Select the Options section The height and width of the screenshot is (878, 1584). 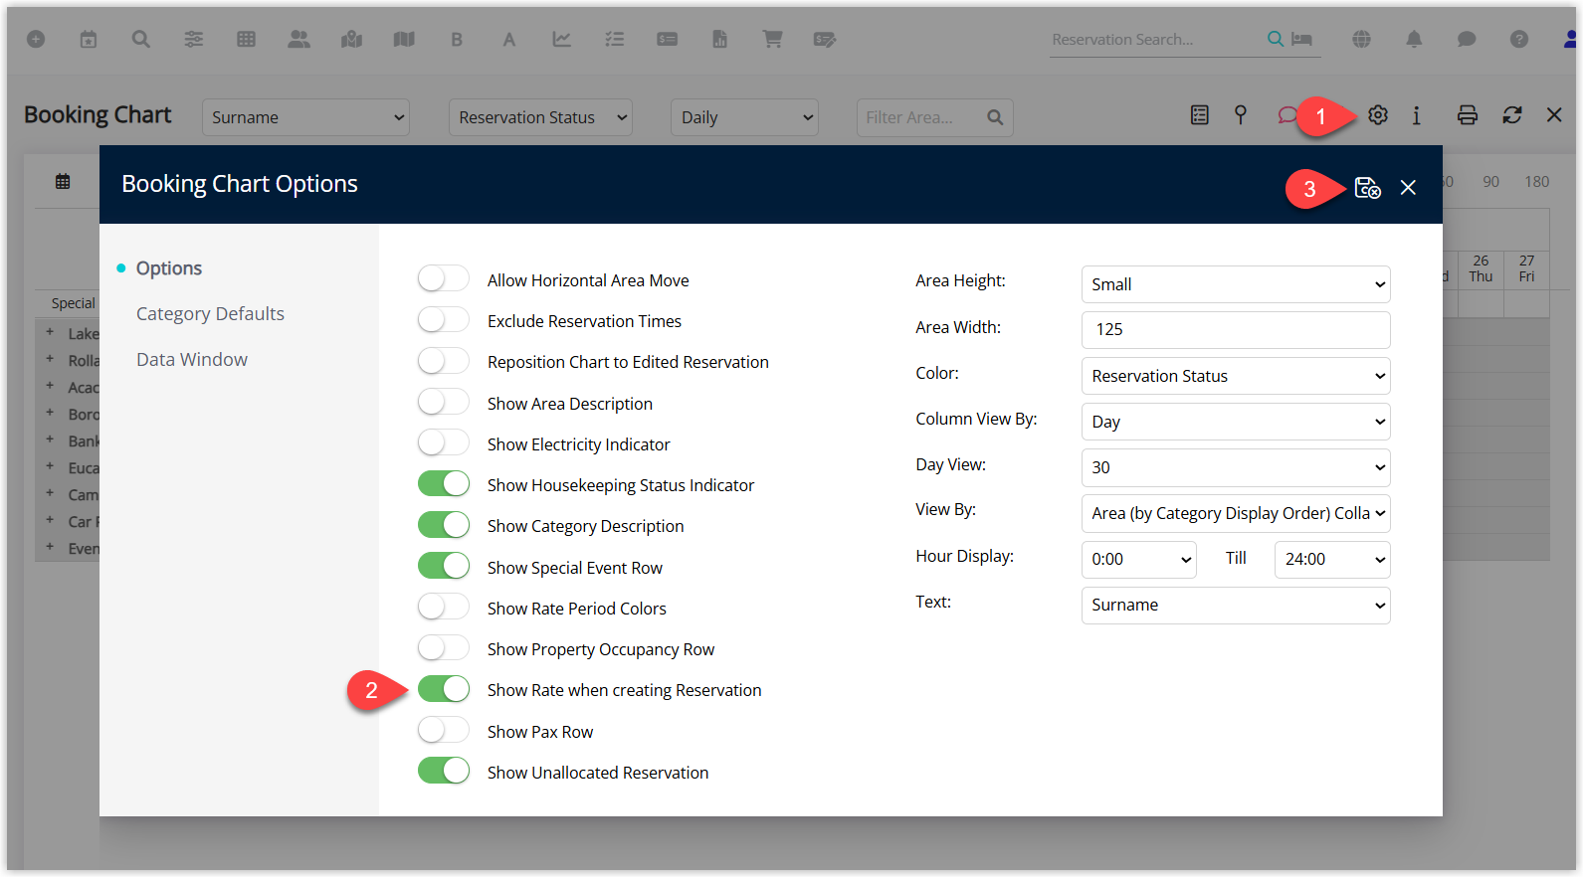[168, 268]
